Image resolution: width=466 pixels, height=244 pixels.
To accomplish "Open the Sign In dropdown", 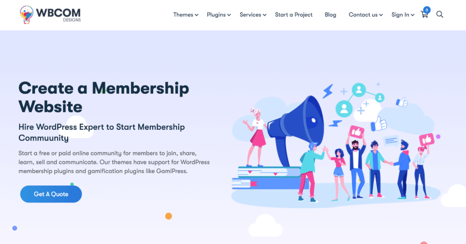I will tap(403, 14).
